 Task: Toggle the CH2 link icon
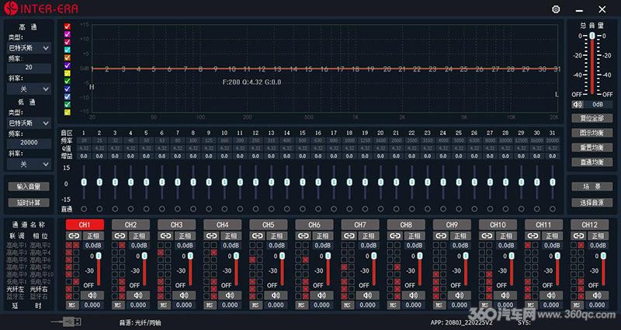[120, 236]
